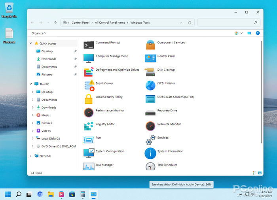Launch Registry Editor icon
277x200 pixels.
pyautogui.click(x=89, y=126)
